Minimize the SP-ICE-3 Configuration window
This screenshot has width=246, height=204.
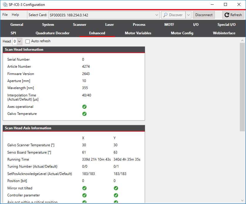[x=212, y=5]
